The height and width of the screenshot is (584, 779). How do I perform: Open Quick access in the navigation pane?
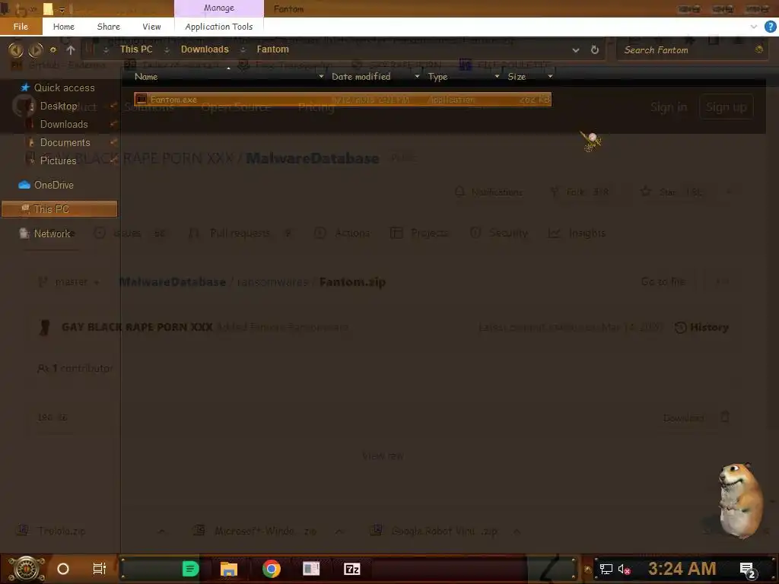[x=64, y=88]
